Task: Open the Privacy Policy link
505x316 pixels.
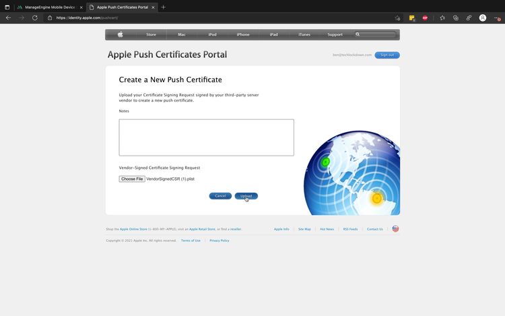Action: (x=220, y=241)
